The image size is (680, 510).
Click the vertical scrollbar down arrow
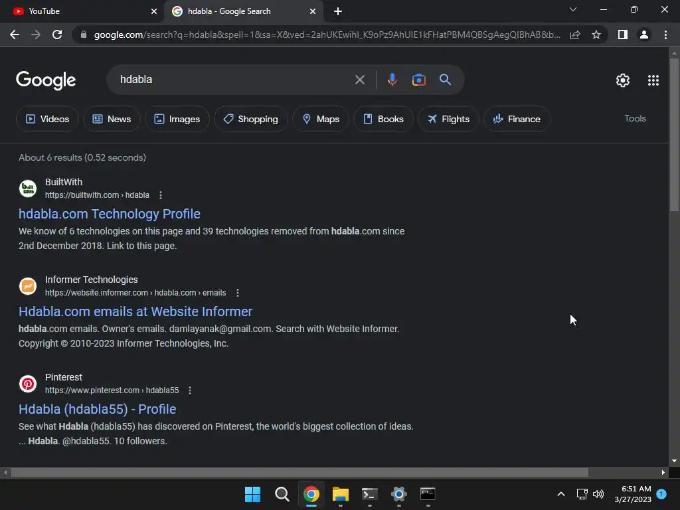(674, 461)
